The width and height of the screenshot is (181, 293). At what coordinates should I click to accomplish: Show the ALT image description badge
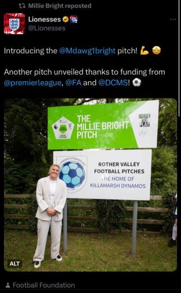[14, 264]
